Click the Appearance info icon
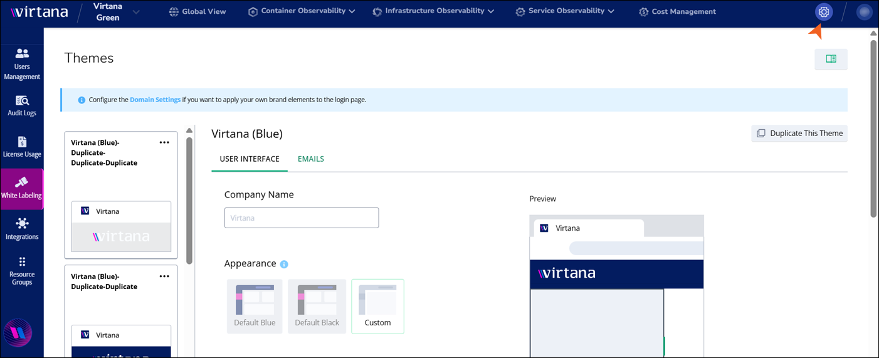879x358 pixels. tap(284, 265)
